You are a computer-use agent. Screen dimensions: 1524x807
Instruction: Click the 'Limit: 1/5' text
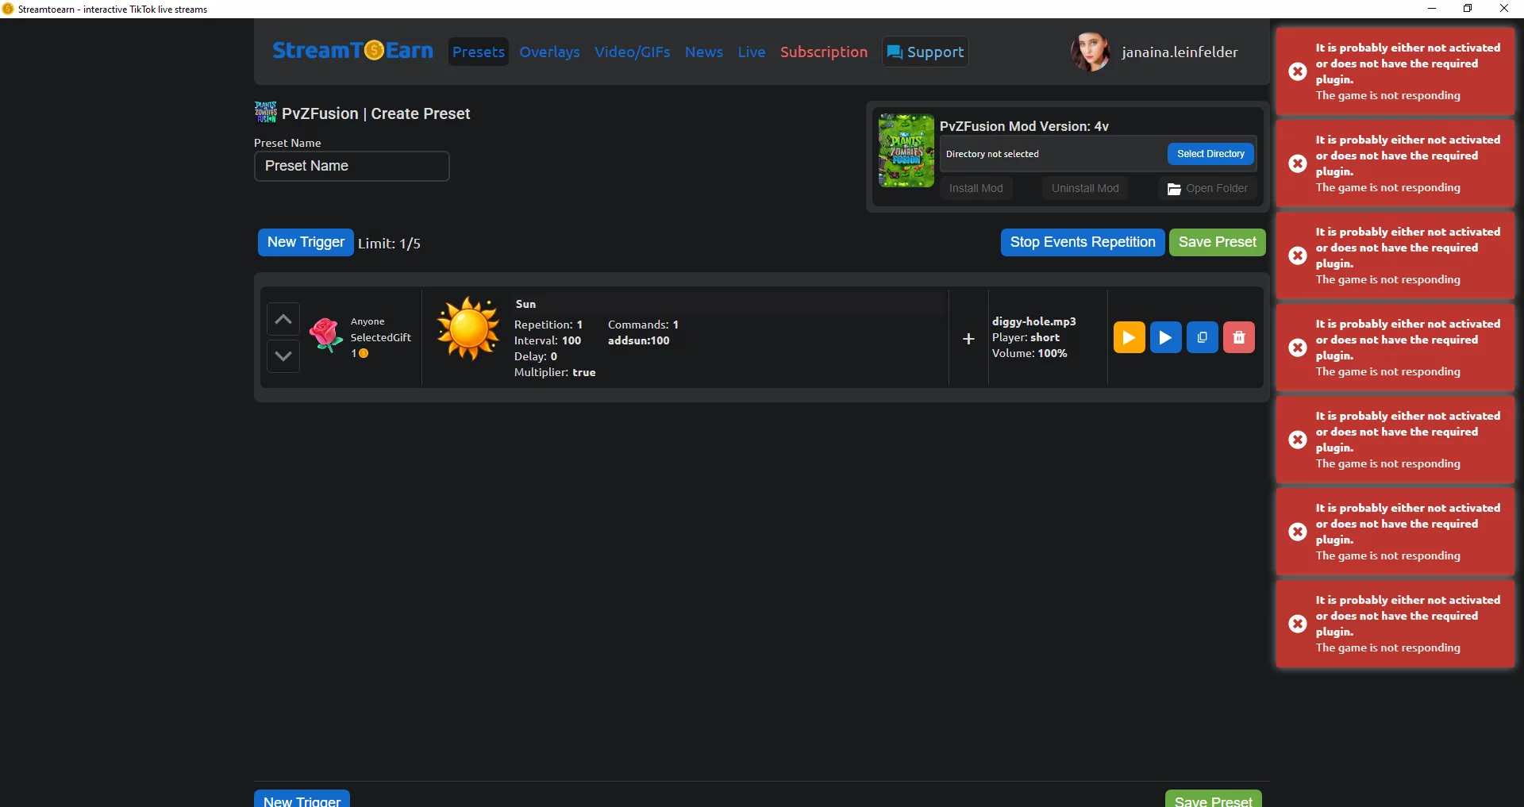(x=389, y=244)
